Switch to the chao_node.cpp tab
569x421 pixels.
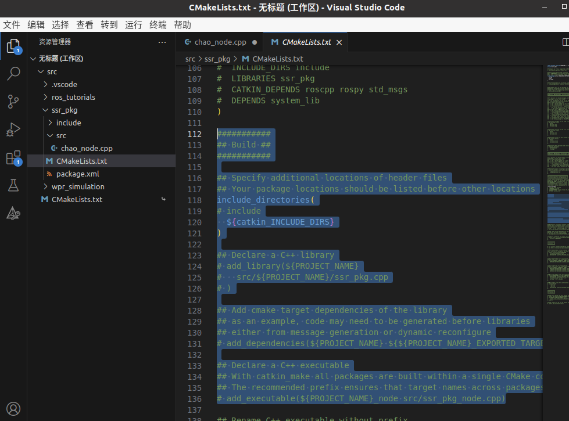219,42
